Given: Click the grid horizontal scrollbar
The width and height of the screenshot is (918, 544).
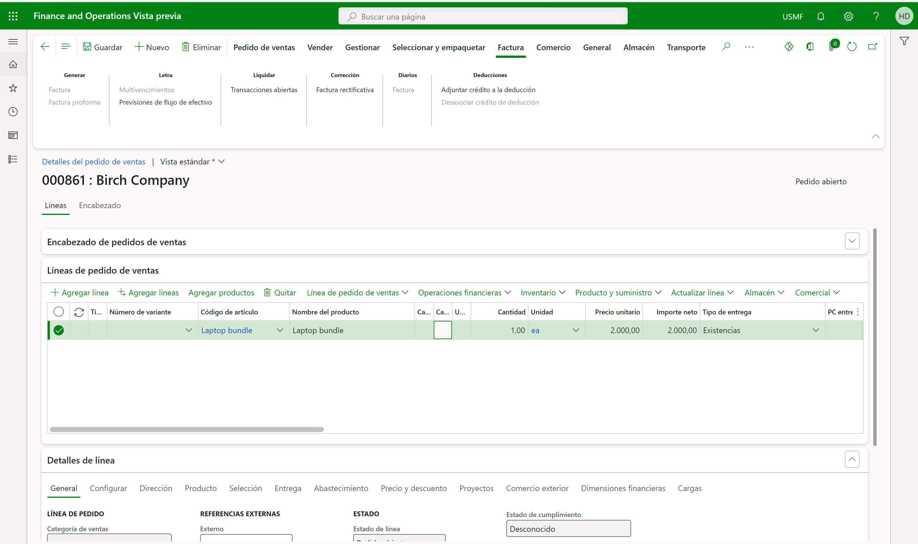Looking at the screenshot, I should coord(187,429).
